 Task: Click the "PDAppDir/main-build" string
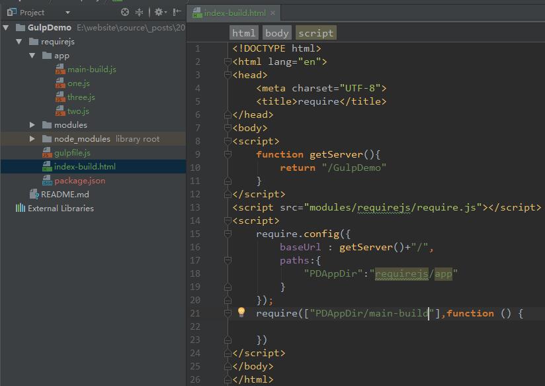pyautogui.click(x=372, y=313)
